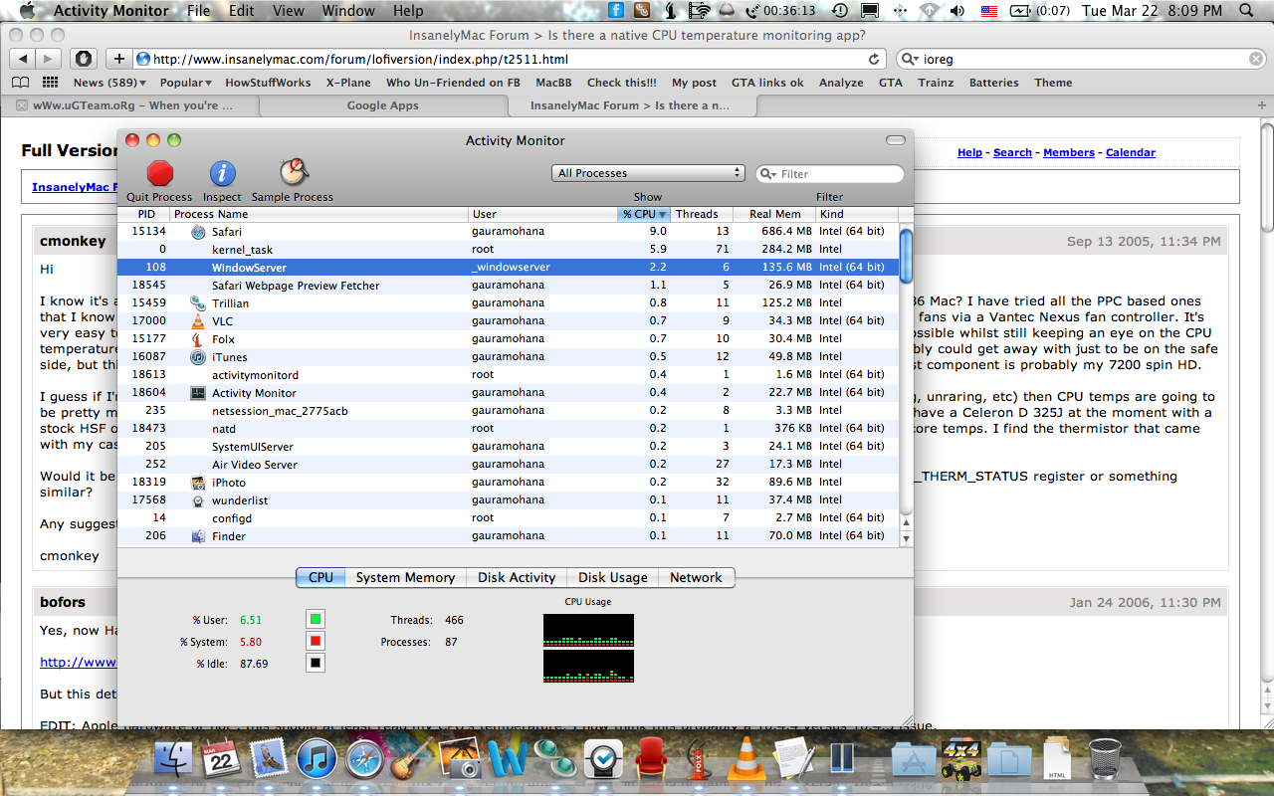Click the iTunes row icon in the process list
1274x796 pixels.
coord(198,357)
